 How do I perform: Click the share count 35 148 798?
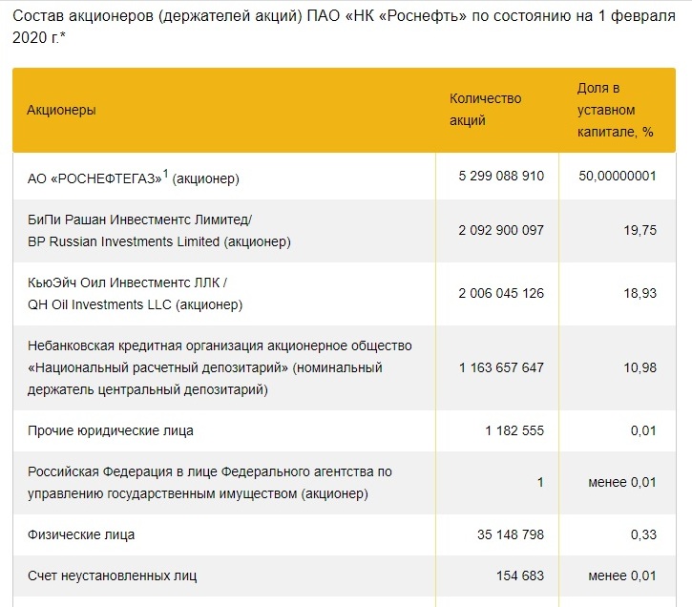[x=508, y=534]
